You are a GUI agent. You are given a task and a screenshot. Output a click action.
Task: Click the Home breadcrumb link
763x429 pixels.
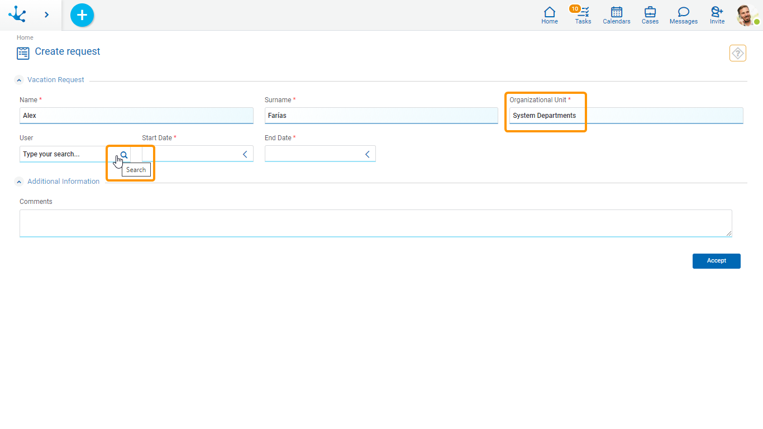tap(25, 37)
